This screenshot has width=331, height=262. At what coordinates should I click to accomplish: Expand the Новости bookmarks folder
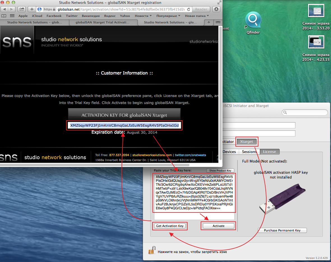tap(143, 16)
